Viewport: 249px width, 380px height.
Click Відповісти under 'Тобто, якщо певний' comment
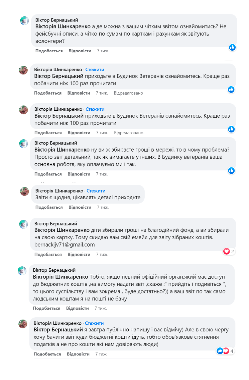tap(78, 308)
